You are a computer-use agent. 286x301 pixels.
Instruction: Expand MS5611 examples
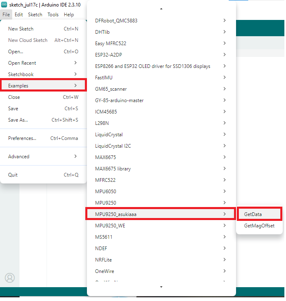[161, 237]
